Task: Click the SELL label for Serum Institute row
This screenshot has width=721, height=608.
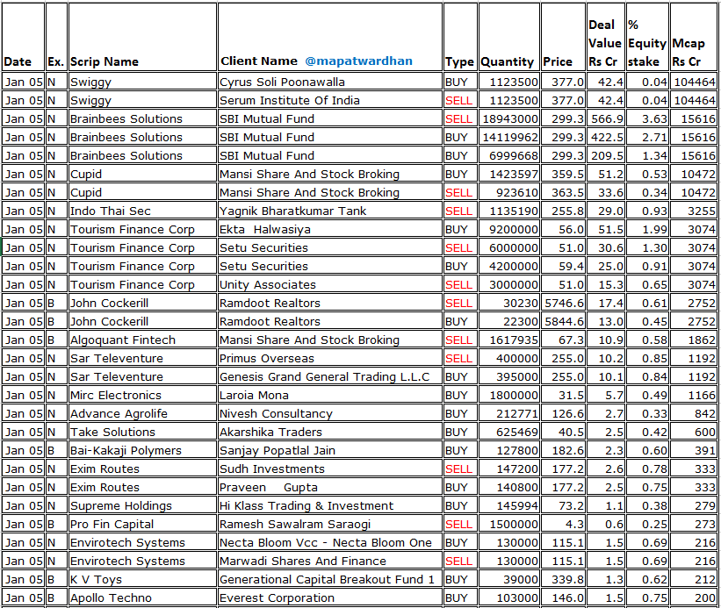Action: pos(460,100)
